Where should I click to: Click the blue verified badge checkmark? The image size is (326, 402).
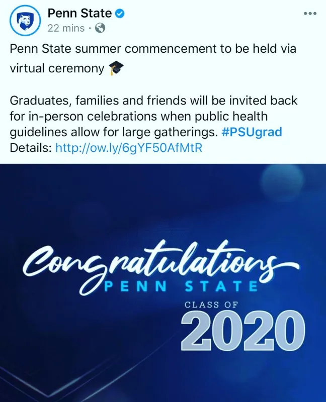(x=119, y=14)
